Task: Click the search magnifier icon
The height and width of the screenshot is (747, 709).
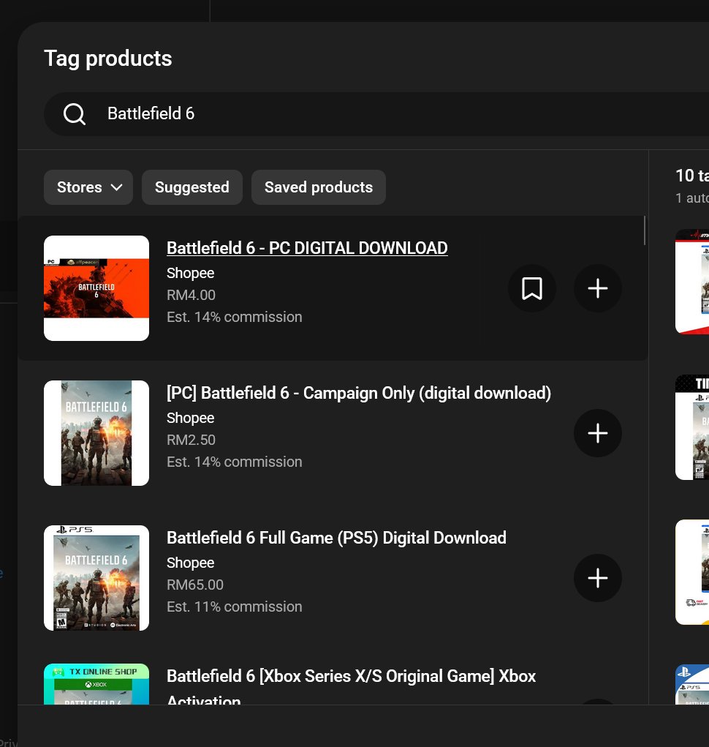Action: (x=75, y=114)
